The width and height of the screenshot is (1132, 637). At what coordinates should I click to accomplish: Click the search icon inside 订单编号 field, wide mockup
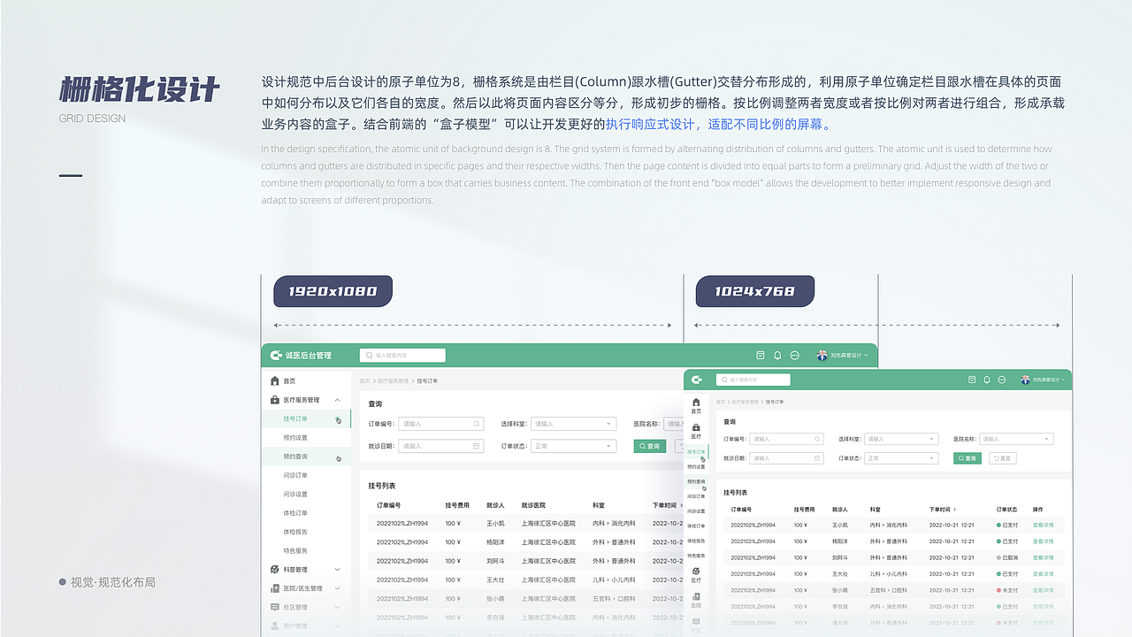point(477,424)
